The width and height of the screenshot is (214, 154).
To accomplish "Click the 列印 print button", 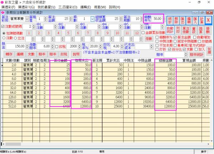I will tap(178, 30).
